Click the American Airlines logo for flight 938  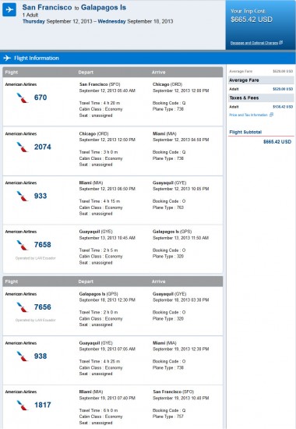pyautogui.click(x=23, y=356)
